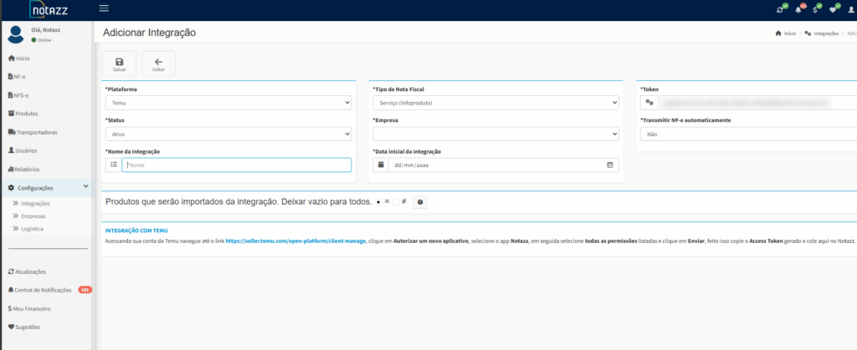Click the Voltar back arrow button

(x=158, y=63)
